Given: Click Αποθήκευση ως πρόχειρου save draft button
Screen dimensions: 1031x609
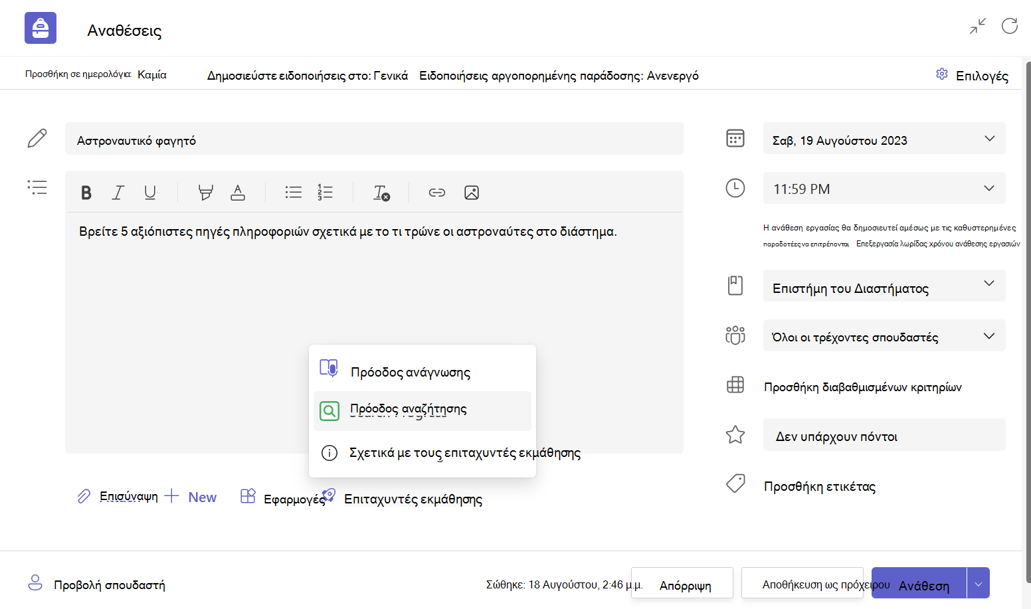Looking at the screenshot, I should coord(802,584).
